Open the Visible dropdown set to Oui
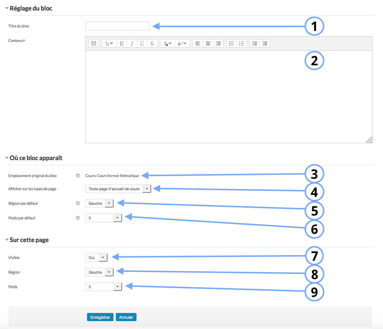The image size is (383, 329). coord(96,258)
